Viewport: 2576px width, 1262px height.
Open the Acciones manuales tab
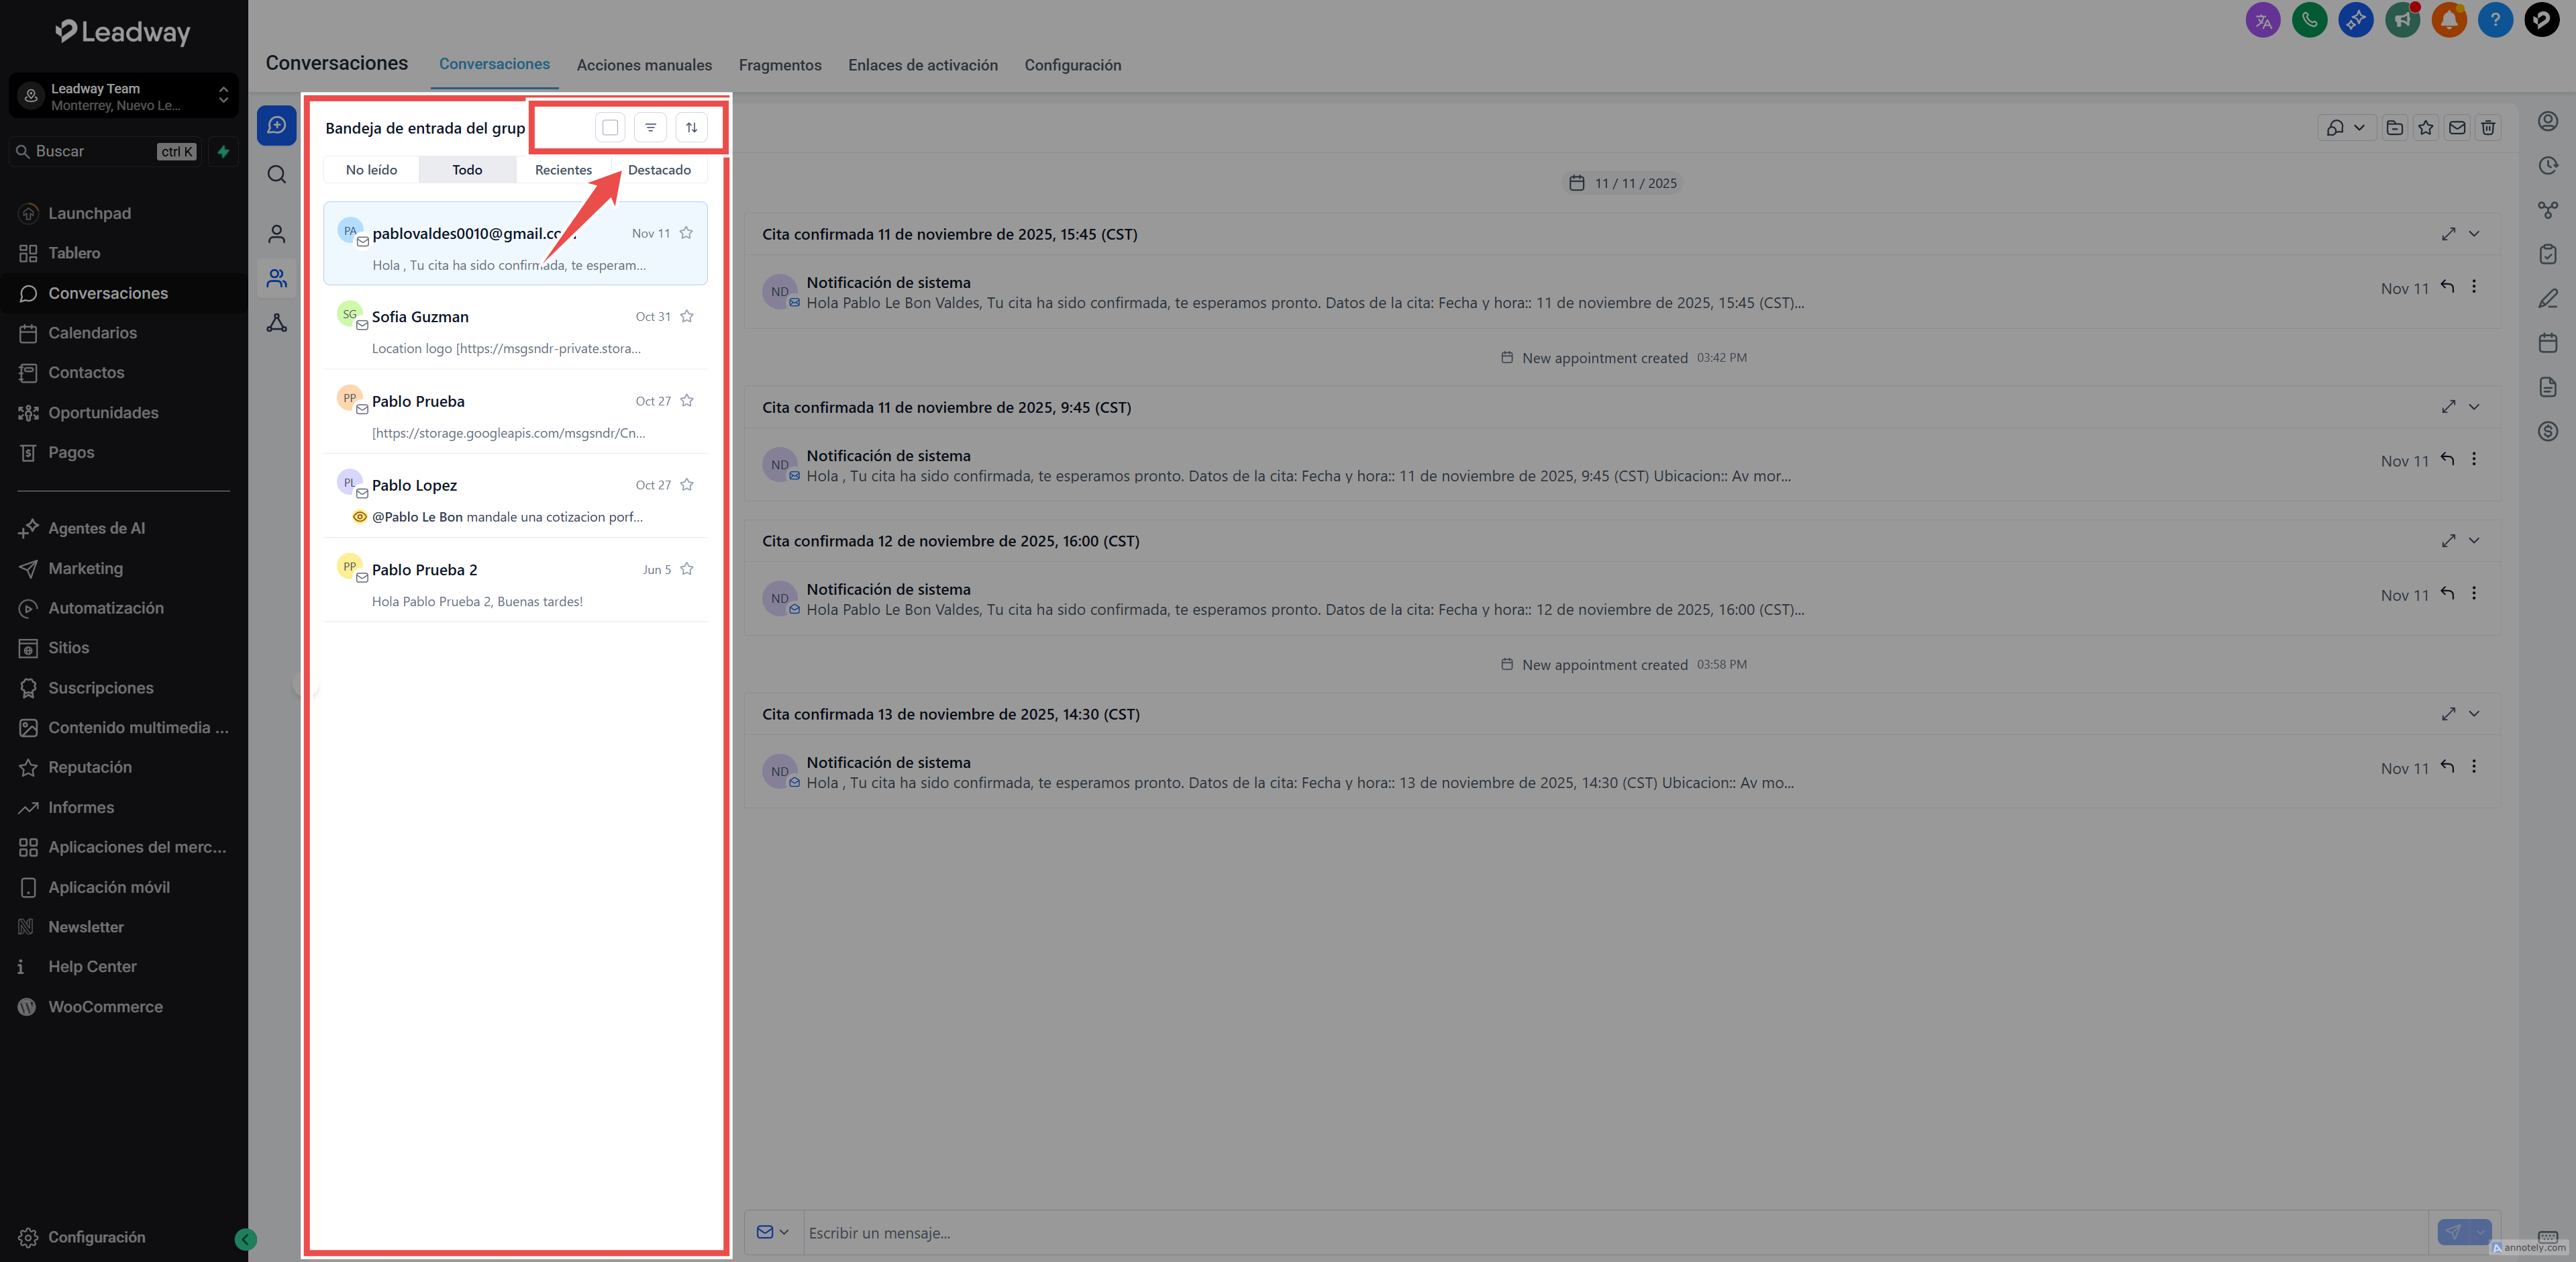click(644, 65)
